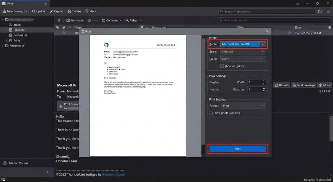Image resolution: width=333 pixels, height=182 pixels.
Task: Toggle star next to 10/16/2022 date
Action: tap(289, 33)
